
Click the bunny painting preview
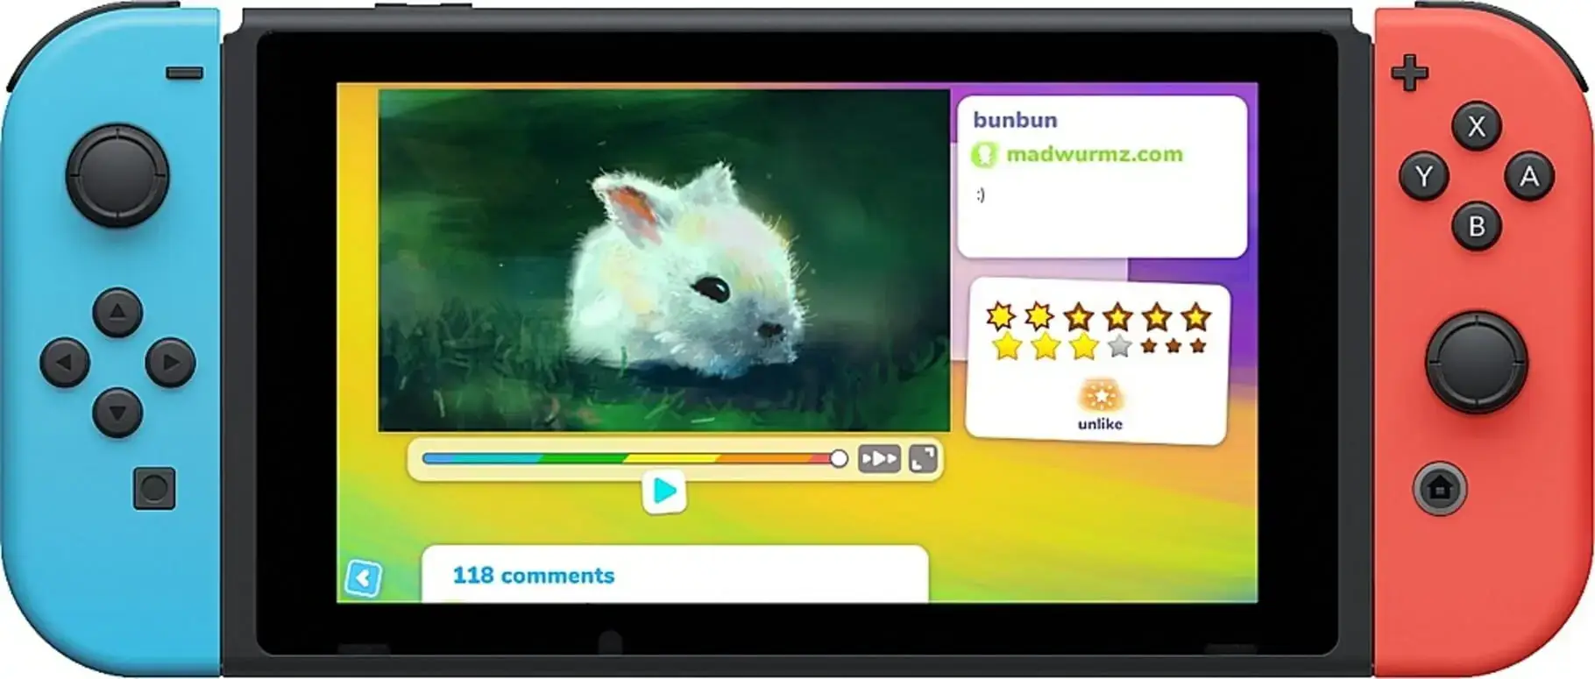(663, 260)
